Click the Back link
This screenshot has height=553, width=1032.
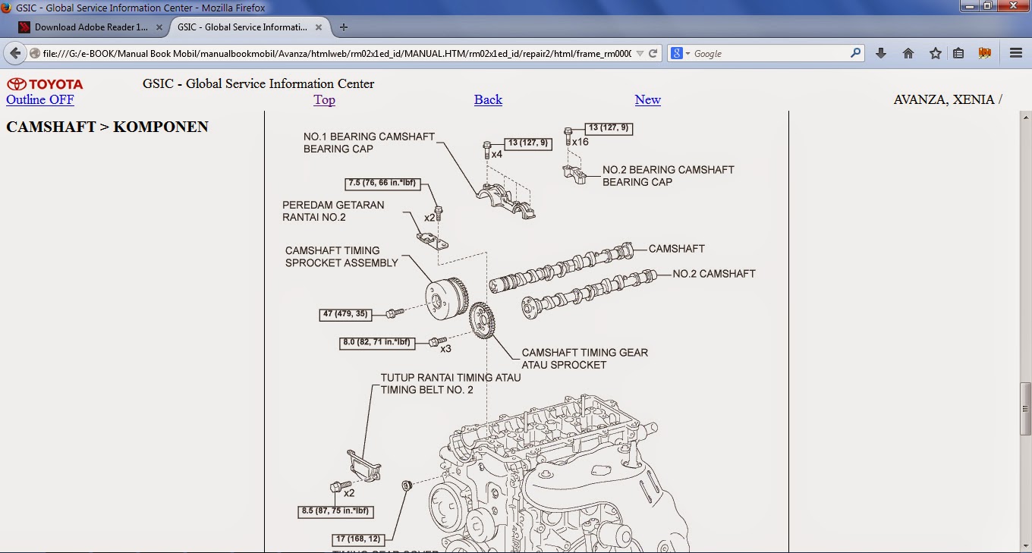coord(488,100)
